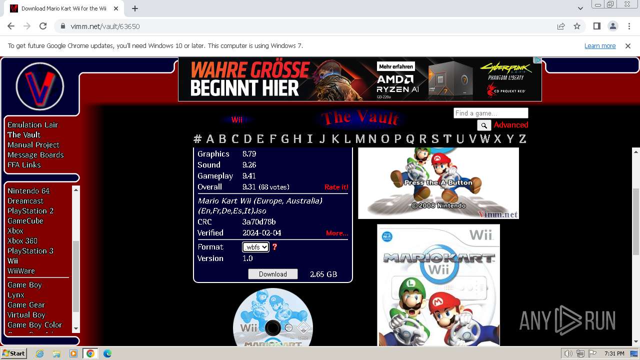The width and height of the screenshot is (640, 360).
Task: Open Message Boards sidebar link
Action: pos(35,155)
